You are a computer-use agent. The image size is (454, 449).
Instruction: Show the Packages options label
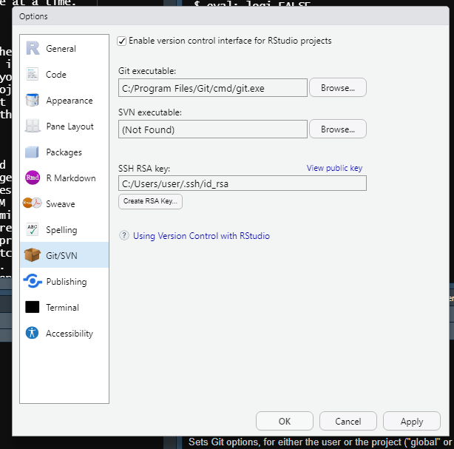[x=64, y=152]
